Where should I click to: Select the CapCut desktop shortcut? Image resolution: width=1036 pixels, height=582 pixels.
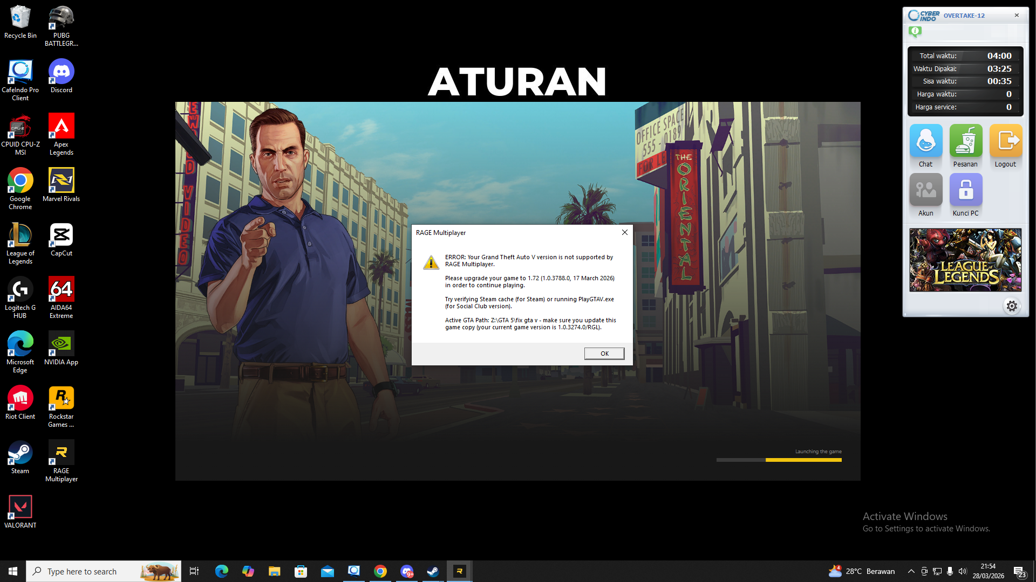(61, 239)
